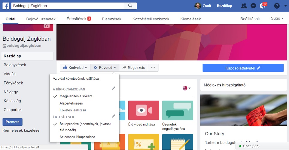Click the Kapcsolatfelvétel button
The image size is (289, 150).
tap(243, 68)
